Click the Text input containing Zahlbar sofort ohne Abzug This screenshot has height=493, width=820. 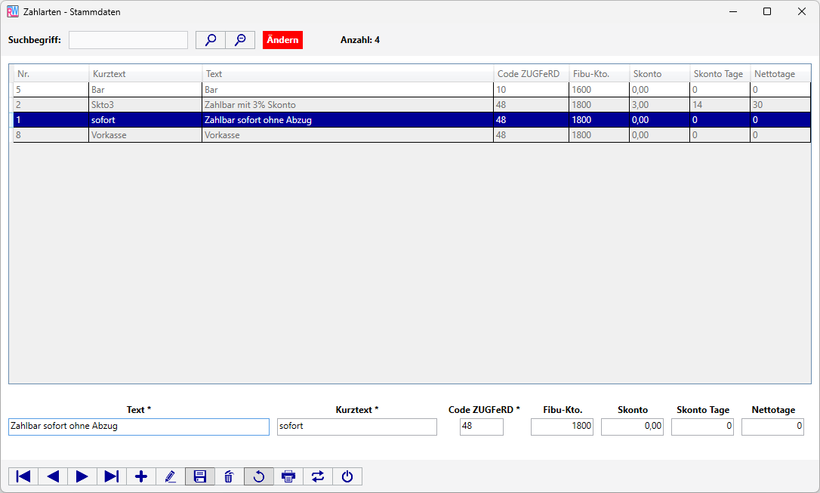coord(139,427)
